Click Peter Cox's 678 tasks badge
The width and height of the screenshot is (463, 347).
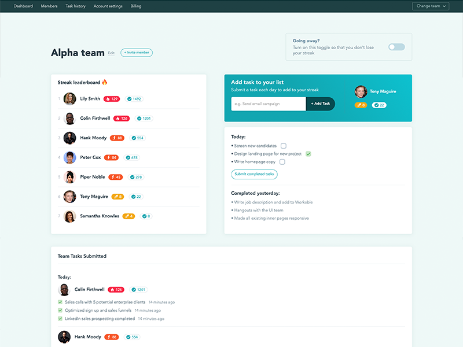tap(132, 157)
